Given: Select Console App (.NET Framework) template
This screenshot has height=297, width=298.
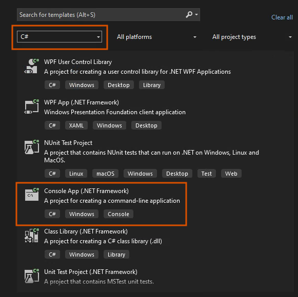Looking at the screenshot, I should pyautogui.click(x=101, y=204).
